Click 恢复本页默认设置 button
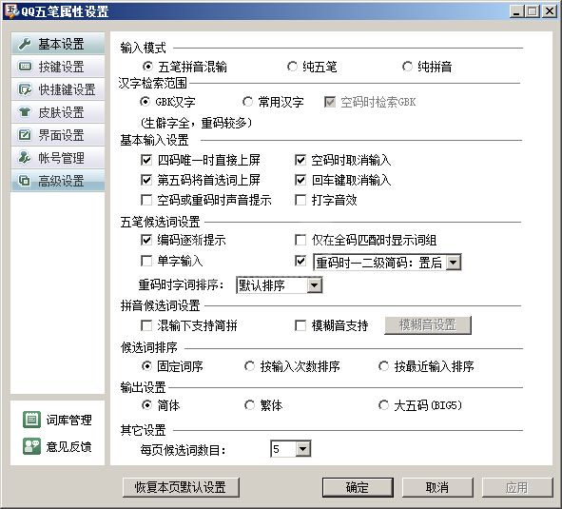 click(181, 487)
